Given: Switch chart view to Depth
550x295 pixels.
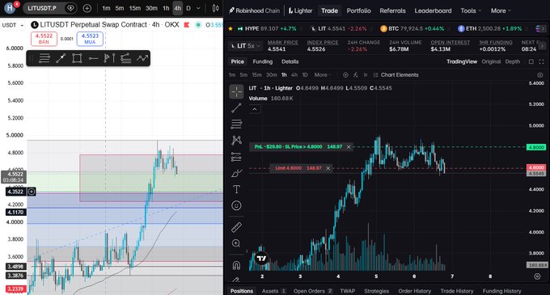Looking at the screenshot, I should coord(513,61).
